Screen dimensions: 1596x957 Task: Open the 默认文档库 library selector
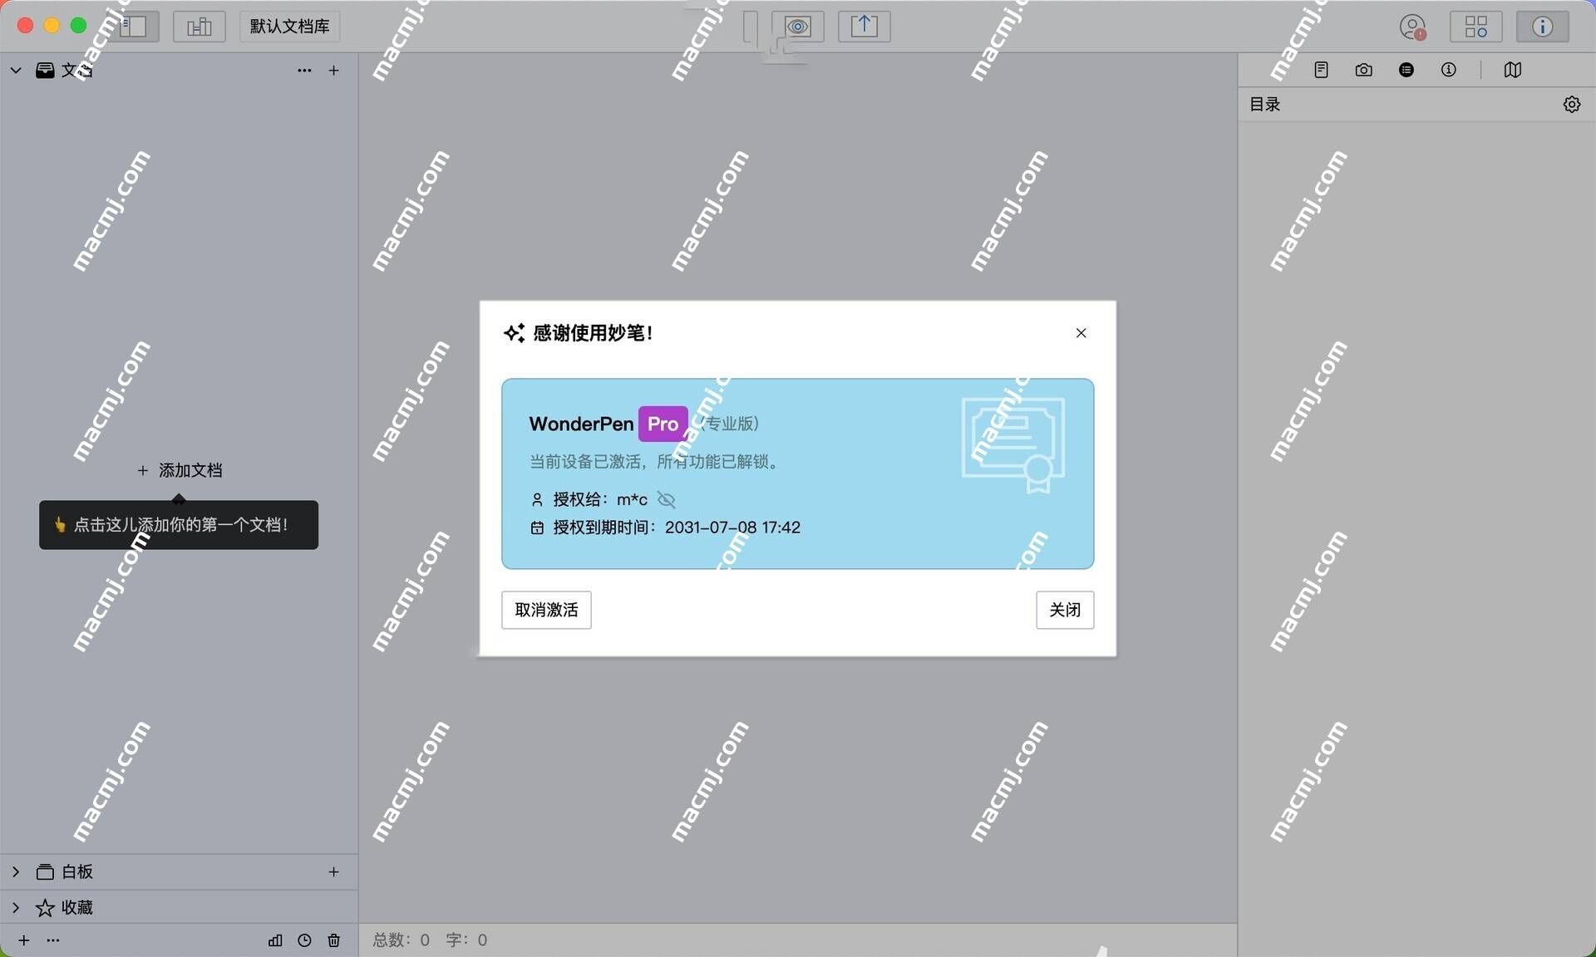(290, 27)
